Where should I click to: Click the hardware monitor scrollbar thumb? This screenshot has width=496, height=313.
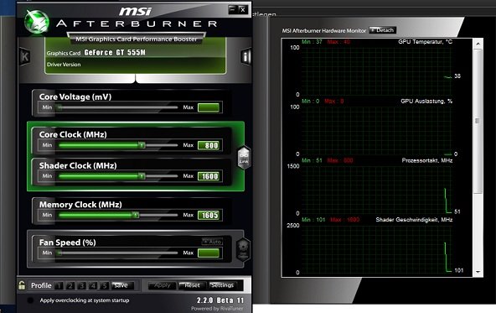478,121
